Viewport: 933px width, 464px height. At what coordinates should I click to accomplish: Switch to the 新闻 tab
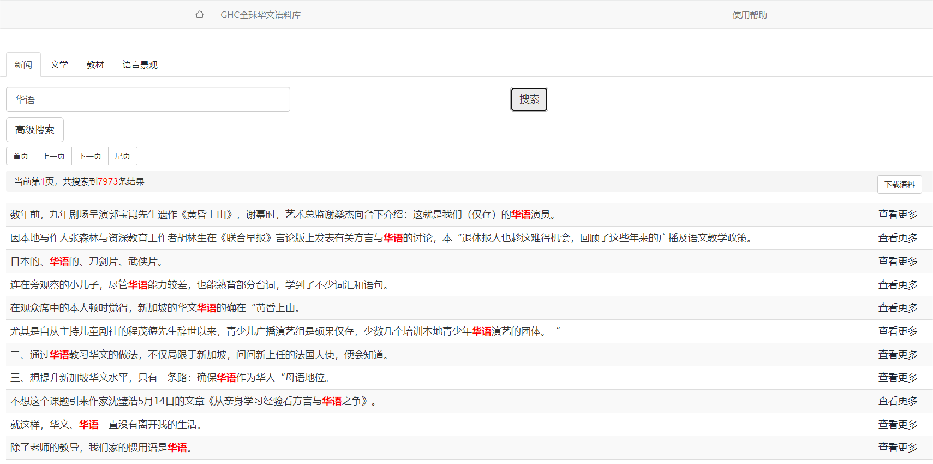[23, 64]
